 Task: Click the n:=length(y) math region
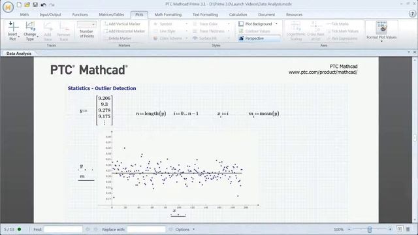(151, 114)
